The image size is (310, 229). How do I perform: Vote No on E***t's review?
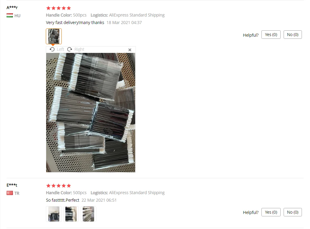coord(293,212)
